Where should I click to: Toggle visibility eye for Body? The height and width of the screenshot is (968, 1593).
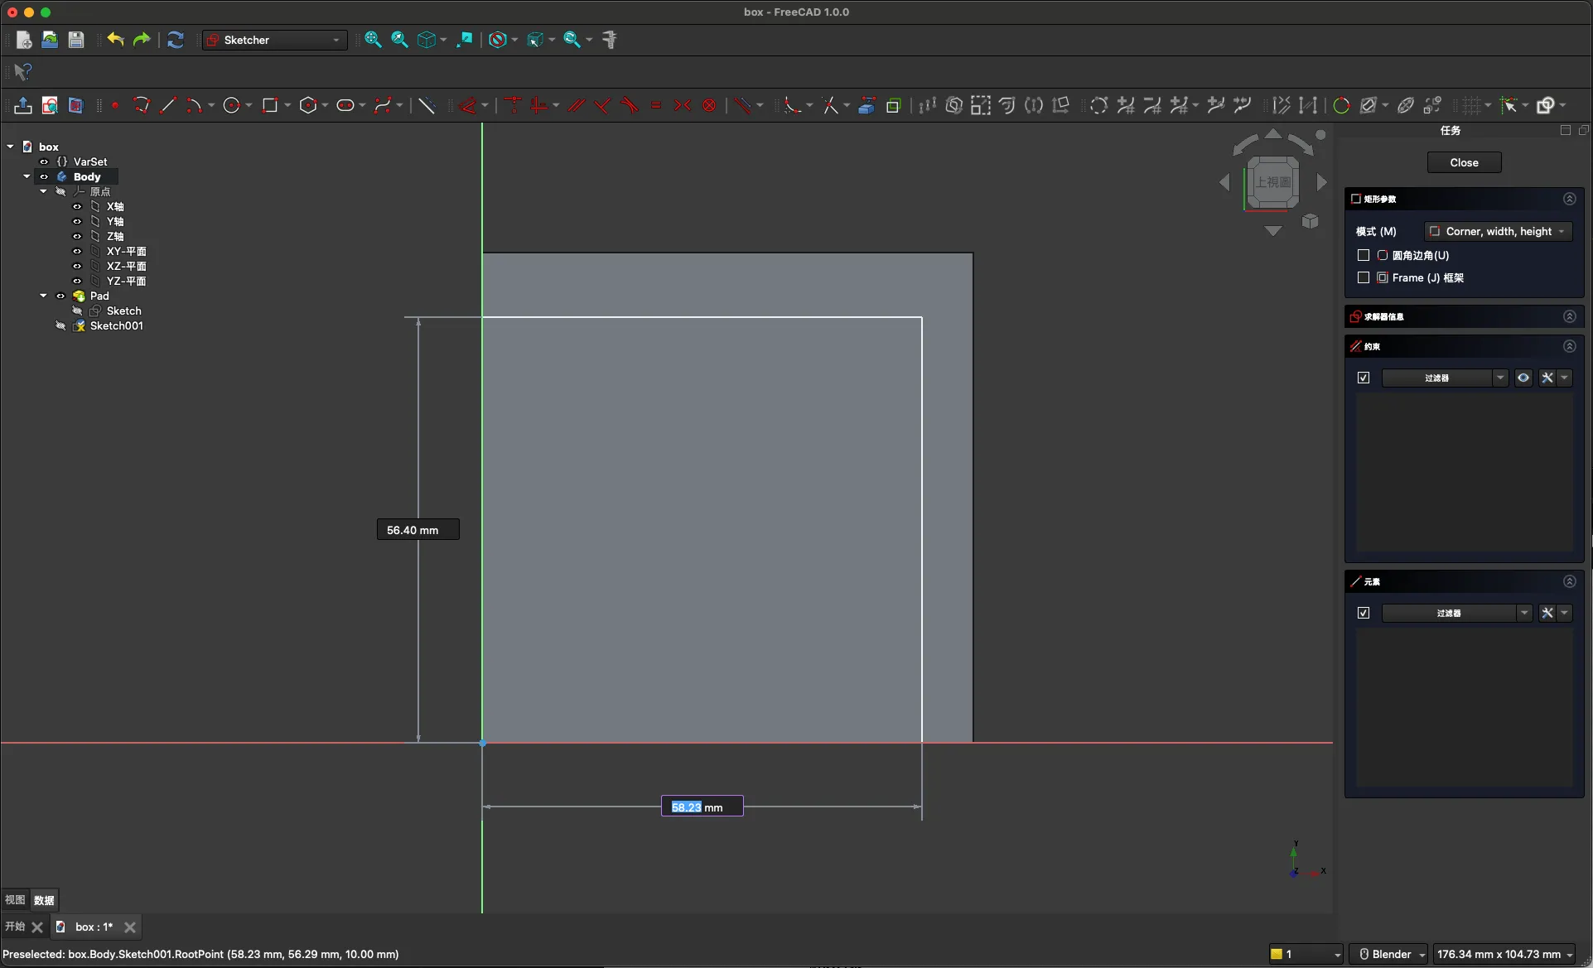[x=44, y=176]
